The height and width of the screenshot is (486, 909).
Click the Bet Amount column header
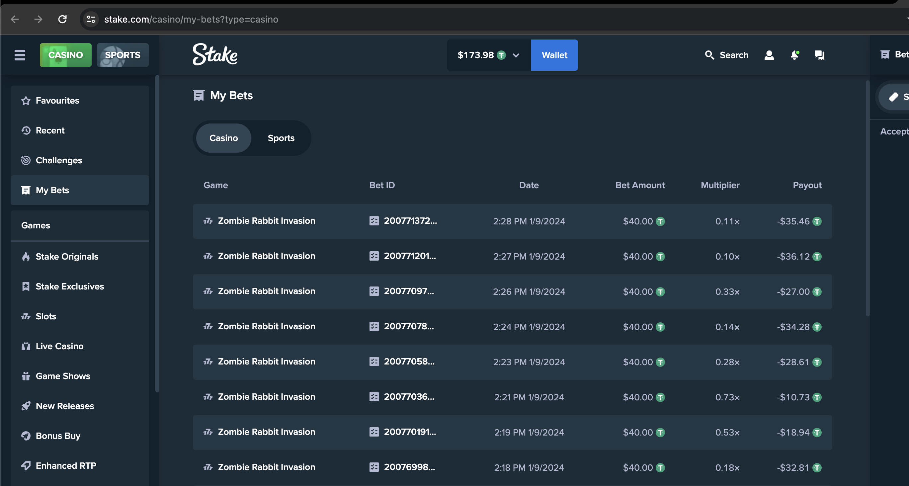click(x=640, y=185)
